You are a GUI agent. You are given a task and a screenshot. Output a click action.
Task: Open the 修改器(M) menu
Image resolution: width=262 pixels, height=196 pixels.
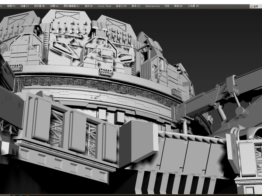[40, 6]
